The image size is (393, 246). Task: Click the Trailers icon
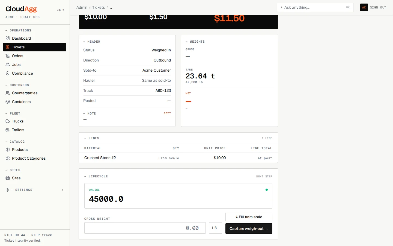pyautogui.click(x=8, y=130)
